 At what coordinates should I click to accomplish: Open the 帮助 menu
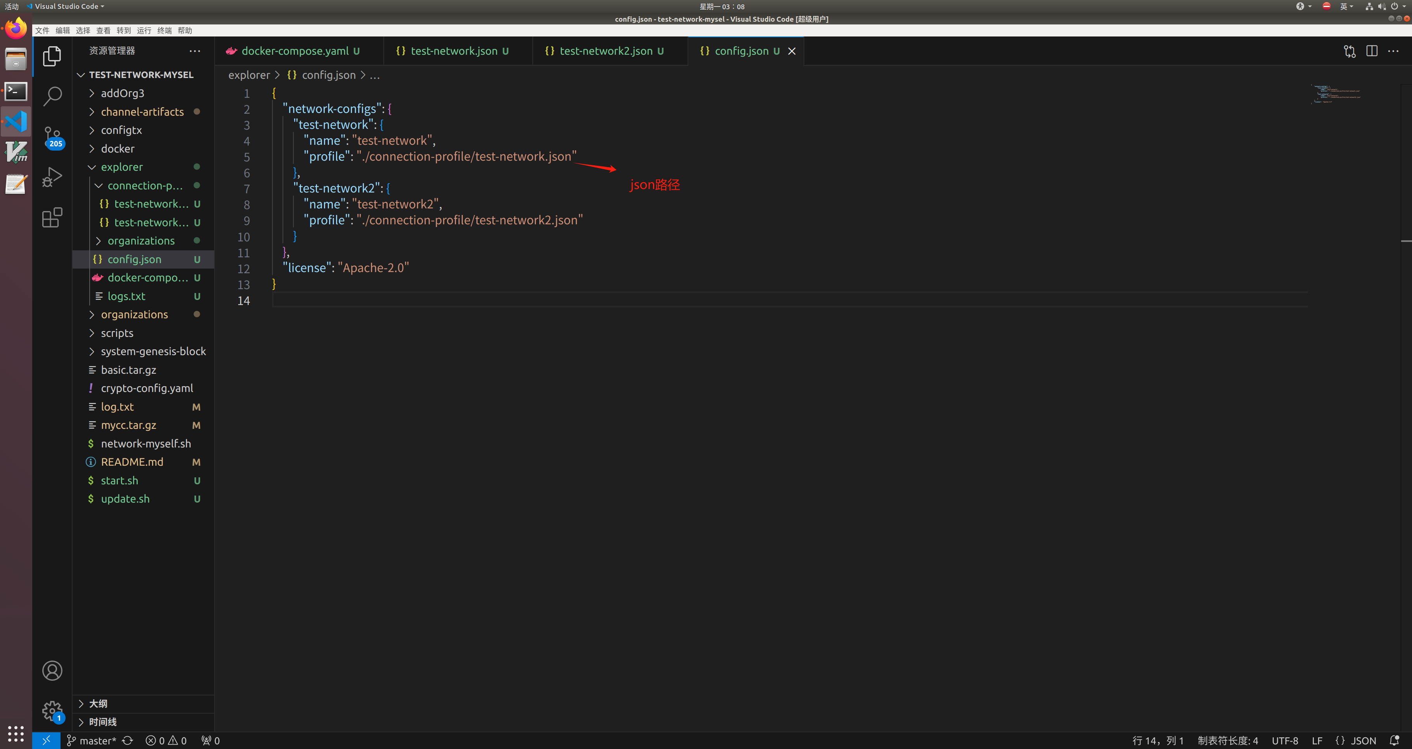click(x=185, y=31)
